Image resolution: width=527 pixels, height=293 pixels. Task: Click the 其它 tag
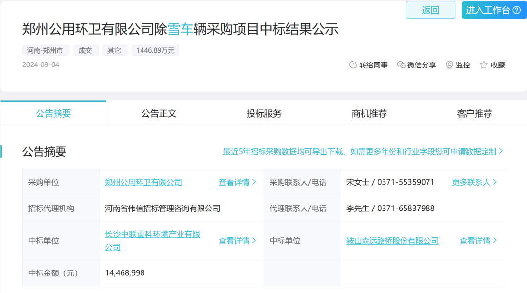tap(115, 50)
